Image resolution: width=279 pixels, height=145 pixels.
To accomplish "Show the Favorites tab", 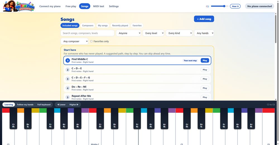I will tap(137, 26).
